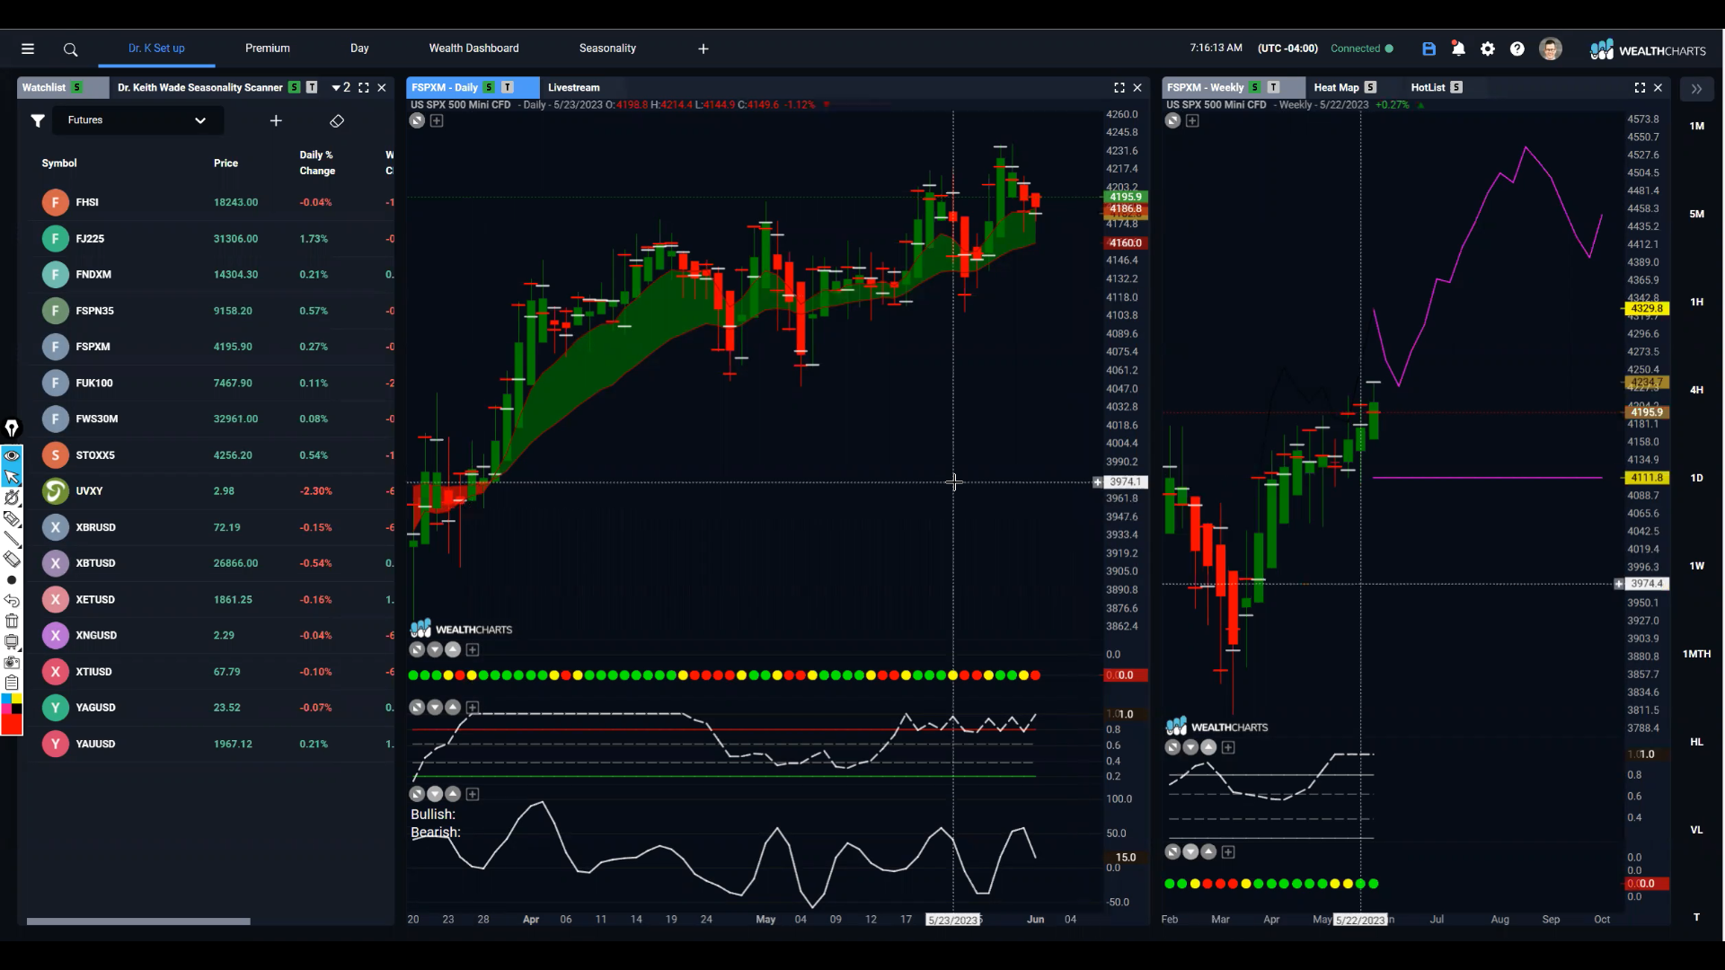The width and height of the screenshot is (1725, 970).
Task: Toggle drawings visibility eye icon
Action: [12, 455]
